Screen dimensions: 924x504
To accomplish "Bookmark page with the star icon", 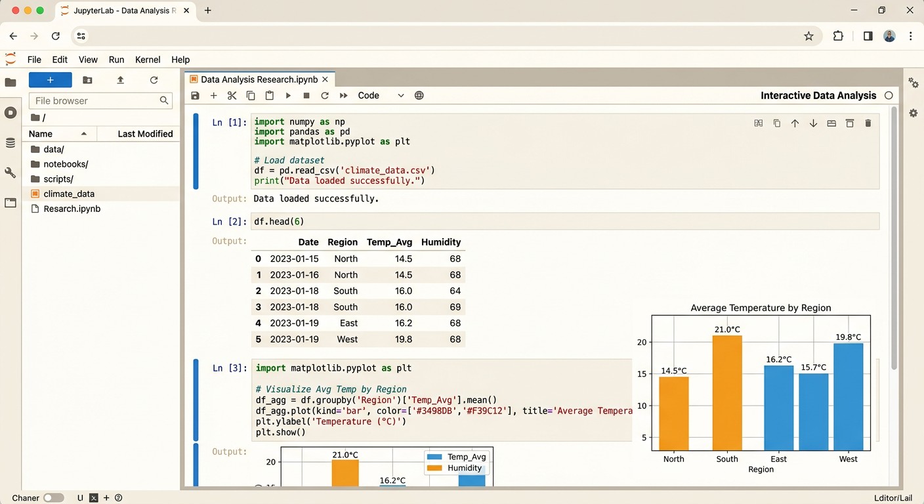I will [808, 36].
